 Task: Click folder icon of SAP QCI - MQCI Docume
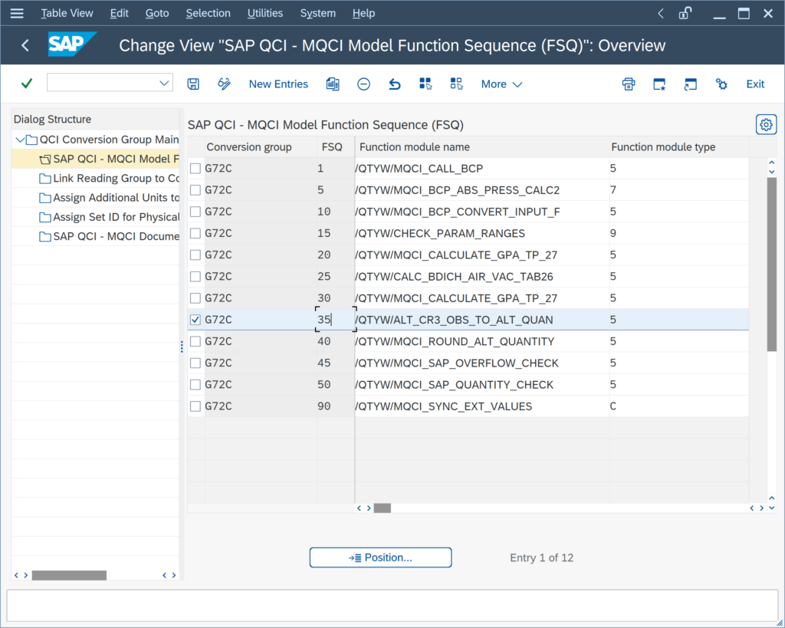(x=45, y=237)
